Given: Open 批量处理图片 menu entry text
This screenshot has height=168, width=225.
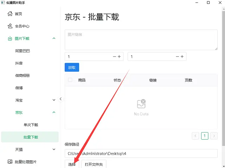Looking at the screenshot, I should pos(26,162).
